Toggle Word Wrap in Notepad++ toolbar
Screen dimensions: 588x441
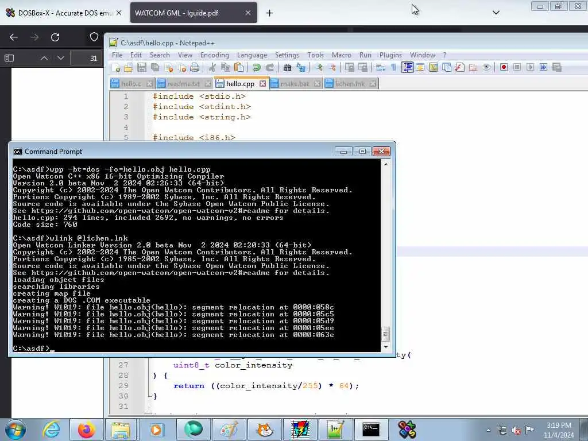pyautogui.click(x=381, y=68)
